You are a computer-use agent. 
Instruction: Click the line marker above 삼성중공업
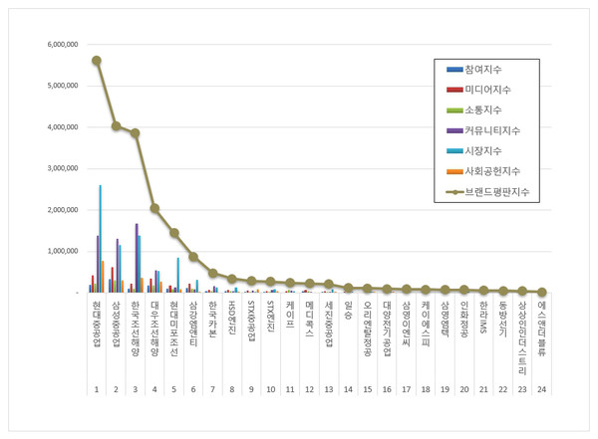tap(116, 126)
